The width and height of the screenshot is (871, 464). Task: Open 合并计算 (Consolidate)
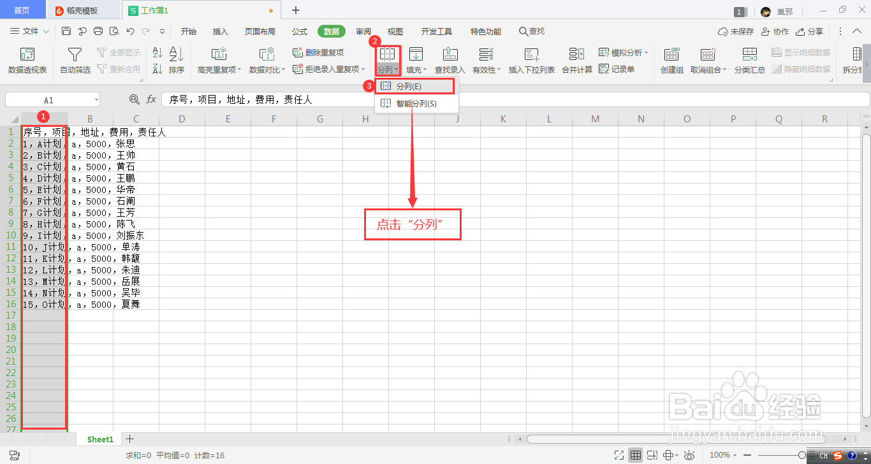576,61
